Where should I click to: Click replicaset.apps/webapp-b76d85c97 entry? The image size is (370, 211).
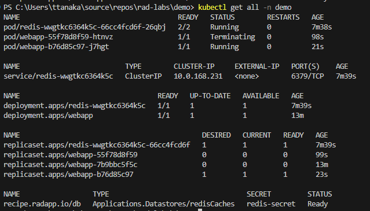[x=68, y=175]
